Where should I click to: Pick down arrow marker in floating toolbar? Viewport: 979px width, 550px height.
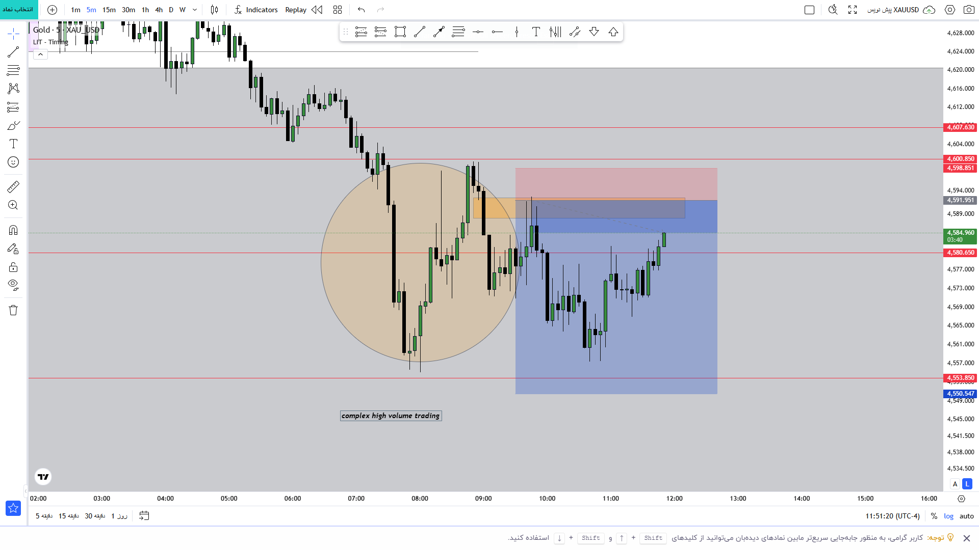(x=594, y=32)
